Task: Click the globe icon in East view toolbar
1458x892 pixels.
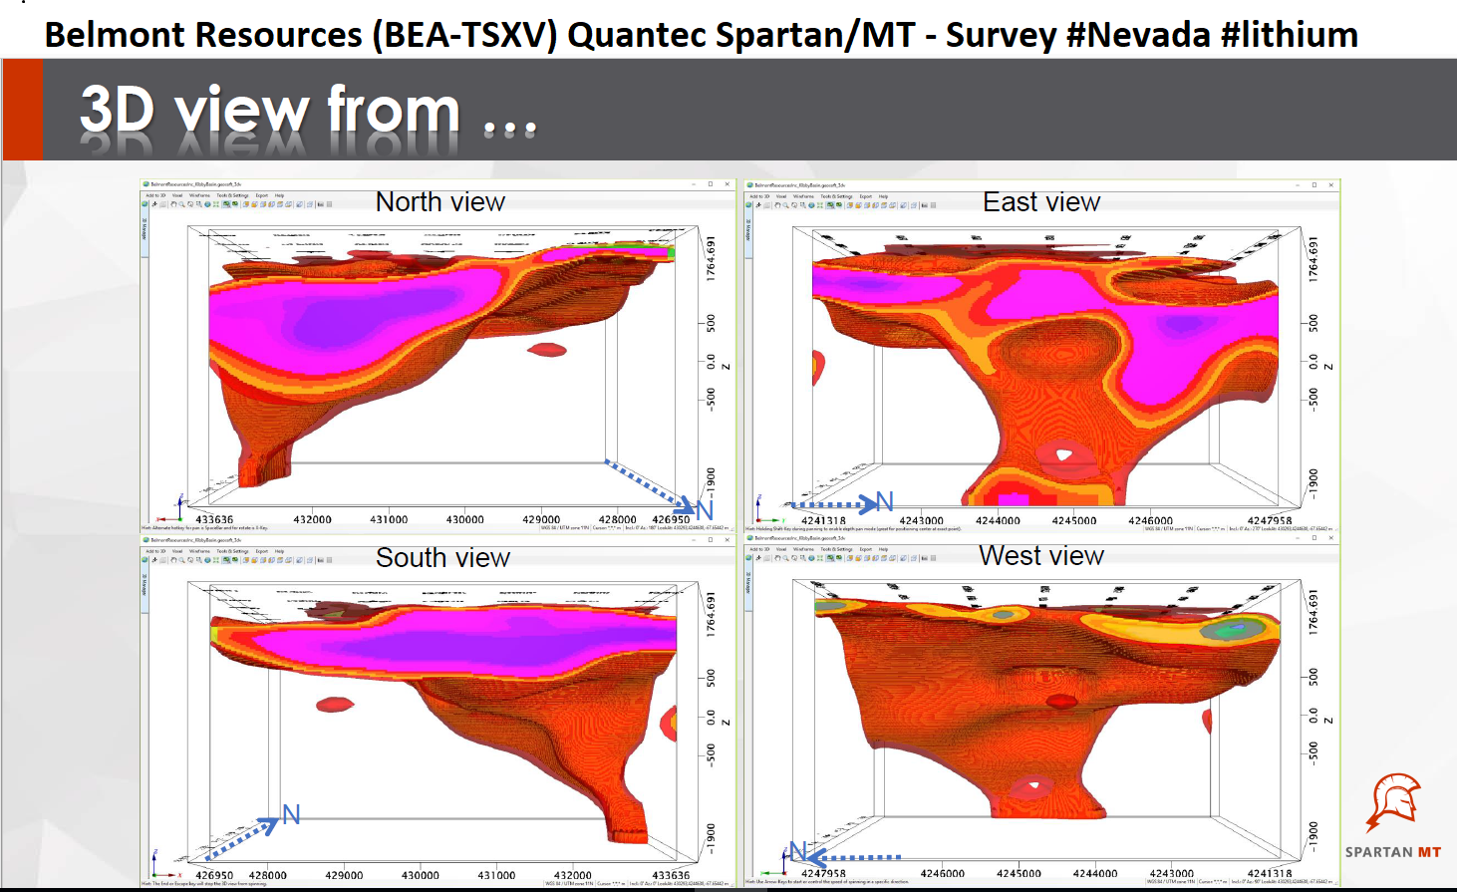Action: (811, 205)
